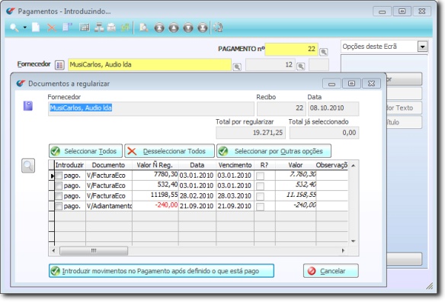The image size is (445, 303).
Task: Click the form-with-flag icon in the toolbar
Action: 67,27
